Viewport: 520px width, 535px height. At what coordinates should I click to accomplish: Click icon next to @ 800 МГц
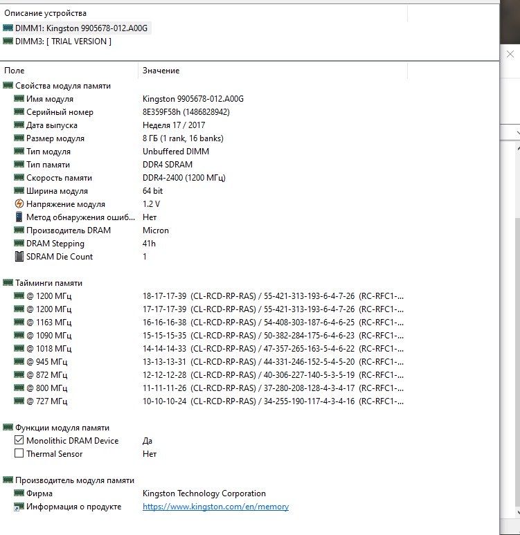(19, 388)
